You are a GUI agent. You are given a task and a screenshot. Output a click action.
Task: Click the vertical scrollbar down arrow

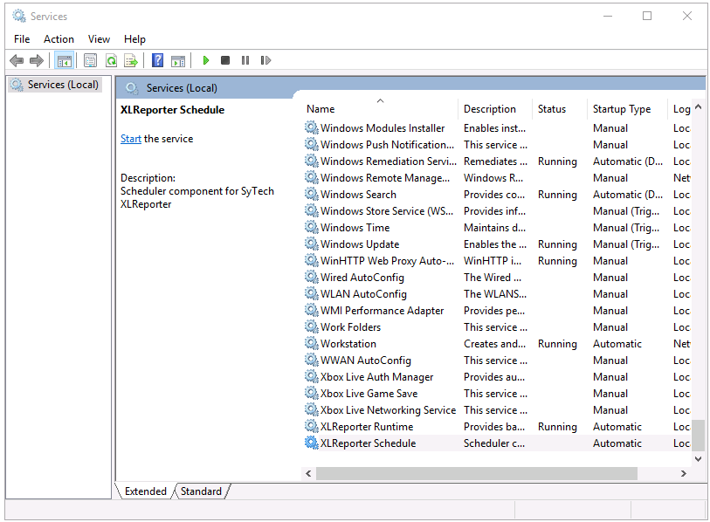pos(699,458)
